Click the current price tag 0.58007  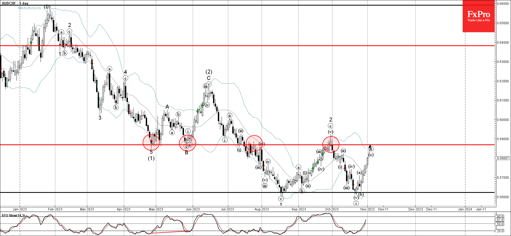[x=503, y=158]
